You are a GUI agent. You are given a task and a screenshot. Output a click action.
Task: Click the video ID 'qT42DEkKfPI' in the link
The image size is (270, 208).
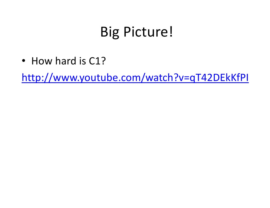click(x=219, y=78)
